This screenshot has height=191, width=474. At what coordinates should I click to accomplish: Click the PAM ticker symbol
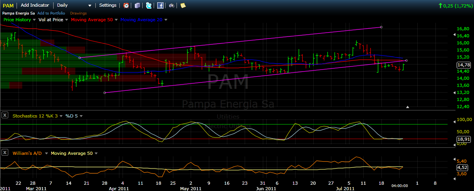point(8,6)
